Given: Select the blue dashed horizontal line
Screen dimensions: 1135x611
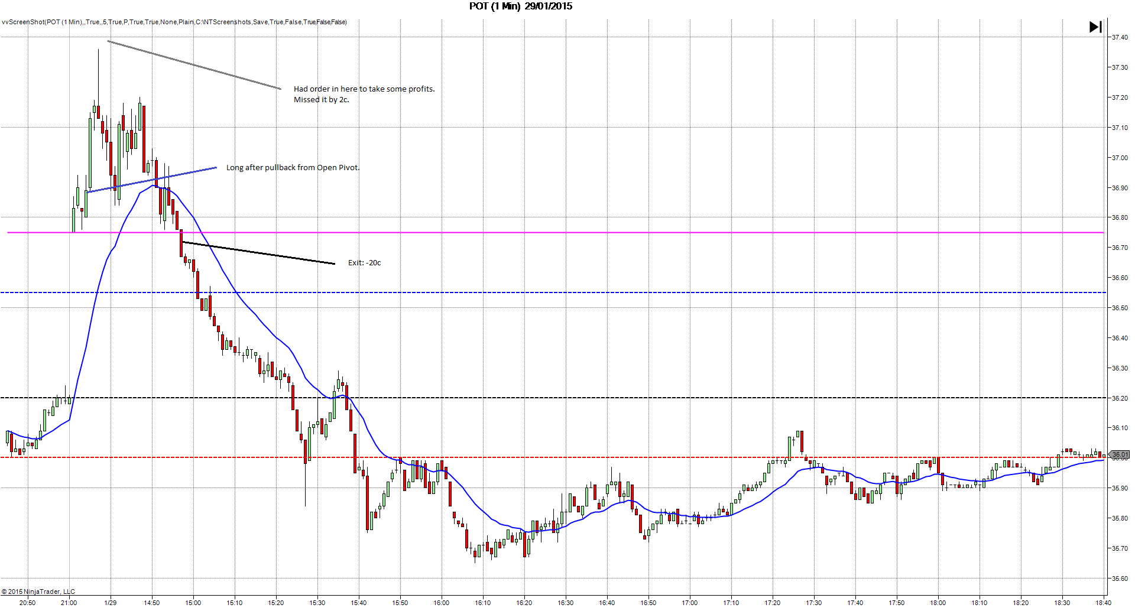Looking at the screenshot, I should [x=553, y=292].
